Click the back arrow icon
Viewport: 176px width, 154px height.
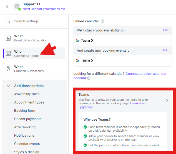(x=7, y=6)
